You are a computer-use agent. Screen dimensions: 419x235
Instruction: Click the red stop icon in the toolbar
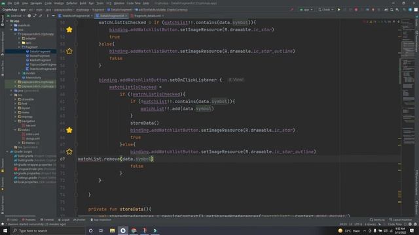tap(356, 10)
